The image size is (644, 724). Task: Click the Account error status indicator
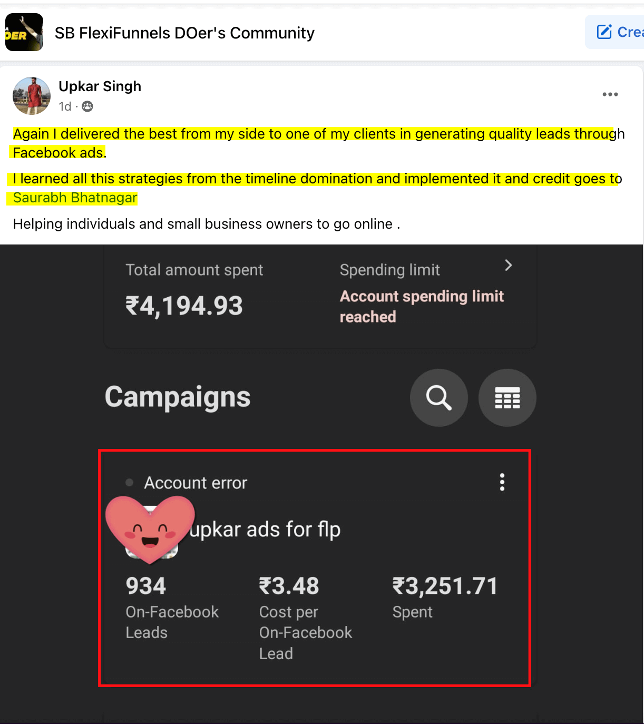187,483
